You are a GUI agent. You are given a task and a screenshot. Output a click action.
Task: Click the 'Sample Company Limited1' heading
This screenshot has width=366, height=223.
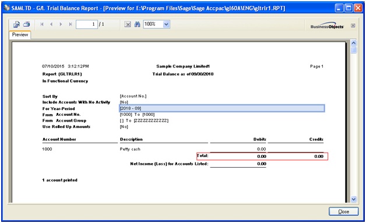[x=183, y=66]
